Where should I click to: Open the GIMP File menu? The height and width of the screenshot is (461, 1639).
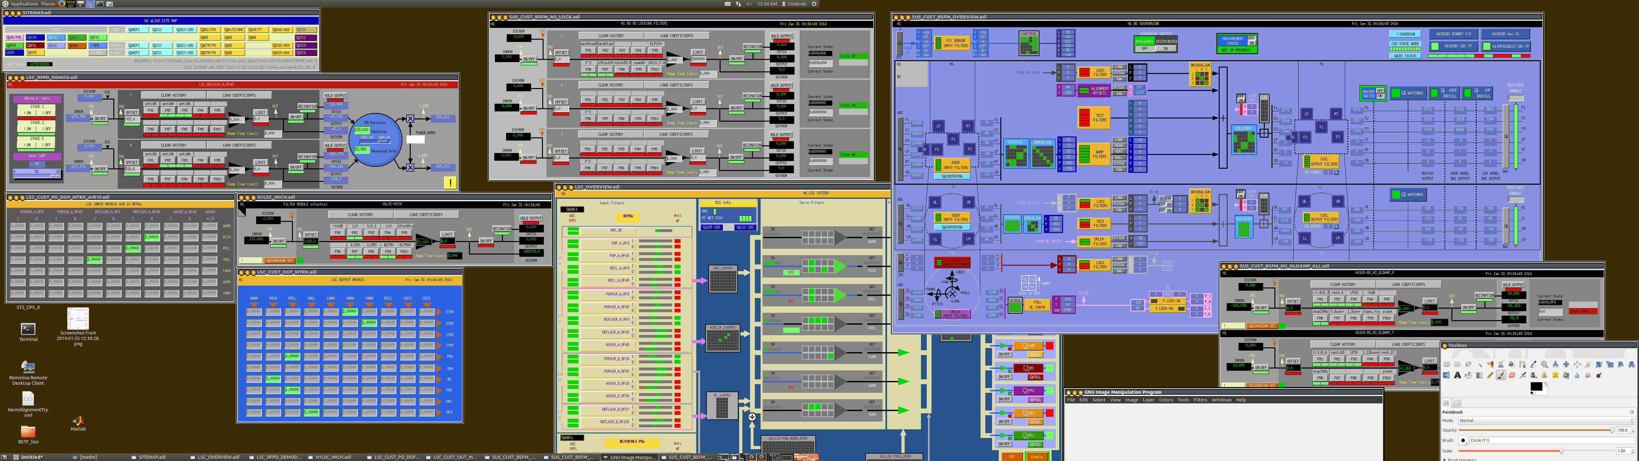click(x=1071, y=400)
